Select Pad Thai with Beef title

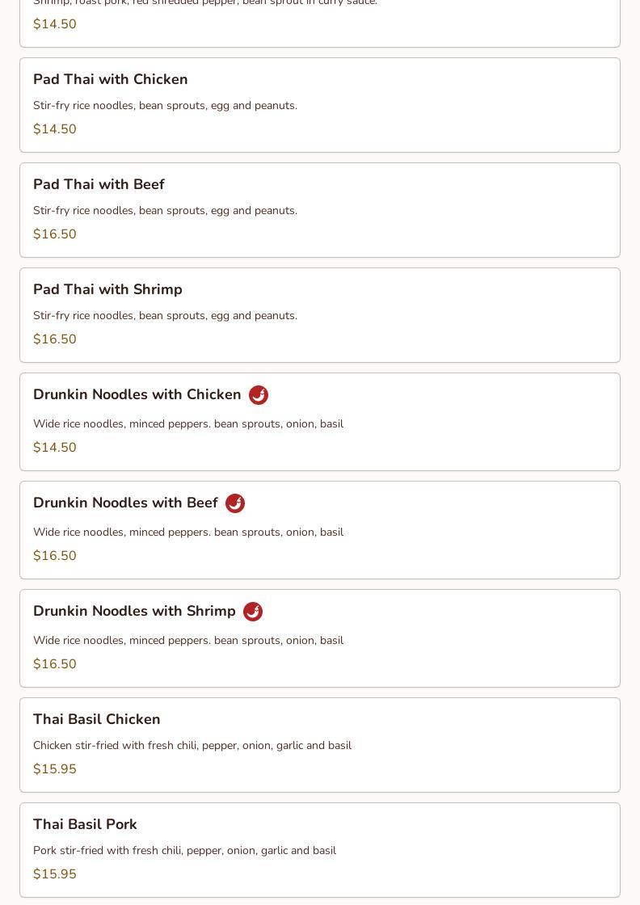99,184
